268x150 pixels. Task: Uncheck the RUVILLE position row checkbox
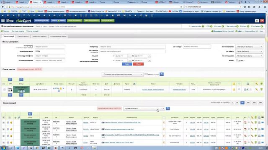(4, 122)
